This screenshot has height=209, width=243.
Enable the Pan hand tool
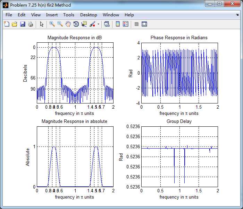(x=68, y=24)
